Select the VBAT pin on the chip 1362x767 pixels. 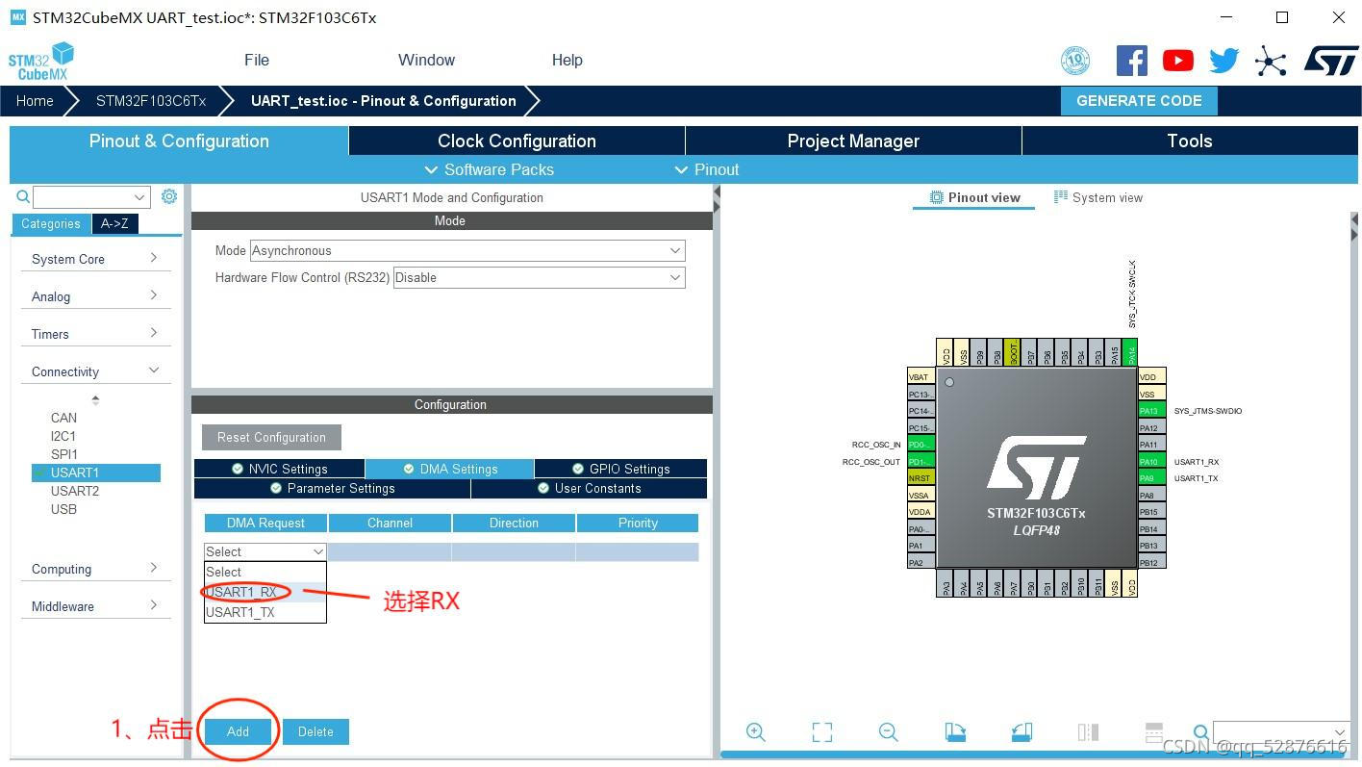(921, 377)
